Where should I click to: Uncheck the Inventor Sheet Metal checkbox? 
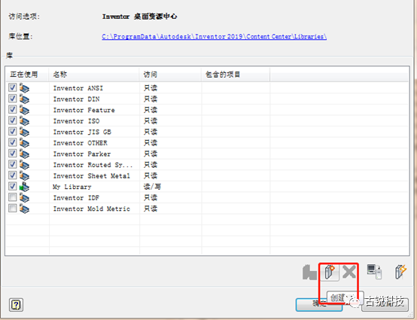[13, 175]
